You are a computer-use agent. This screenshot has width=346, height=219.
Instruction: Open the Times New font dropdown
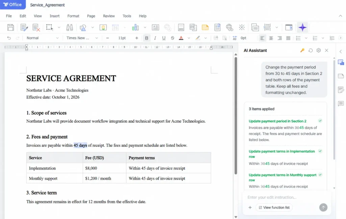[x=82, y=38]
